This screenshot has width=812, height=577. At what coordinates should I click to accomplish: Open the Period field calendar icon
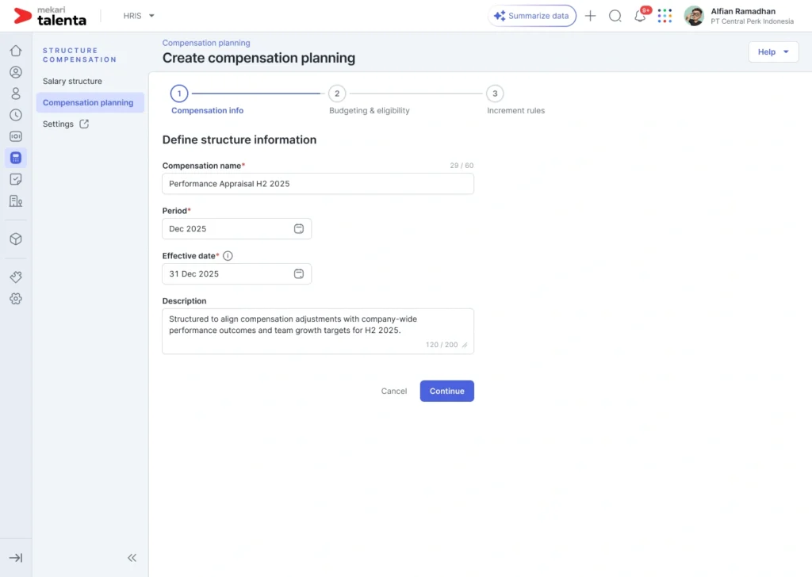tap(299, 229)
